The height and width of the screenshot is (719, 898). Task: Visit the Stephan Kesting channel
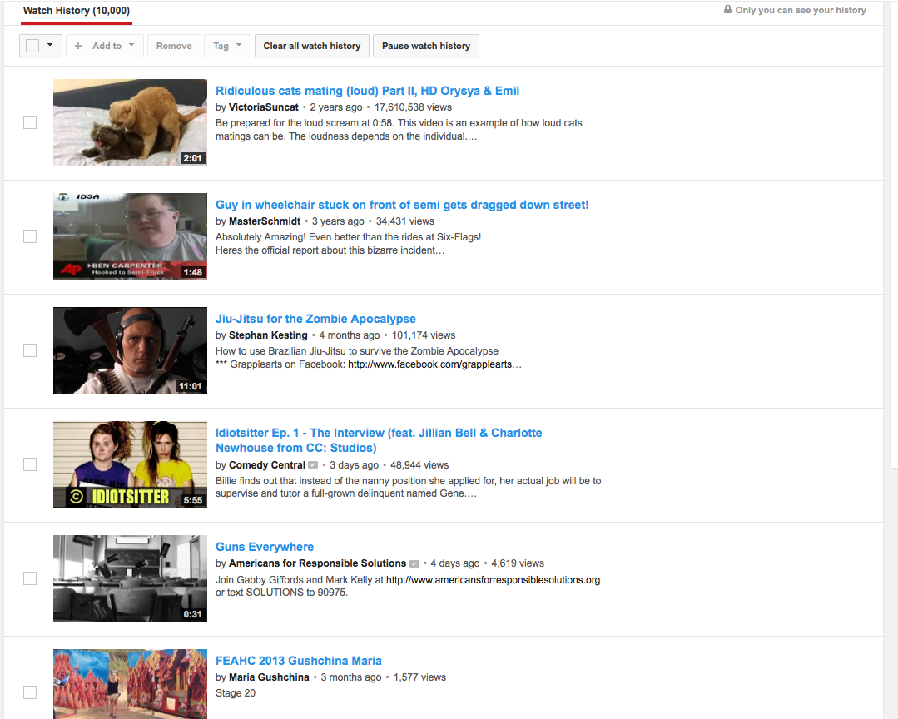tap(268, 335)
